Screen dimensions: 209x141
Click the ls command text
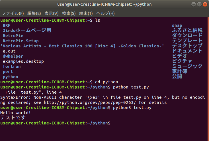click(x=98, y=20)
